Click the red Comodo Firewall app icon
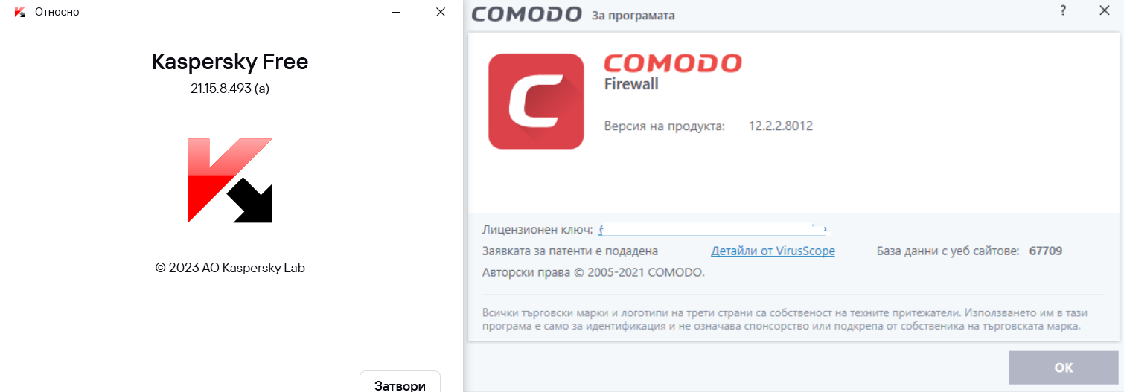Screen dimensions: 1124x392 [x=535, y=101]
